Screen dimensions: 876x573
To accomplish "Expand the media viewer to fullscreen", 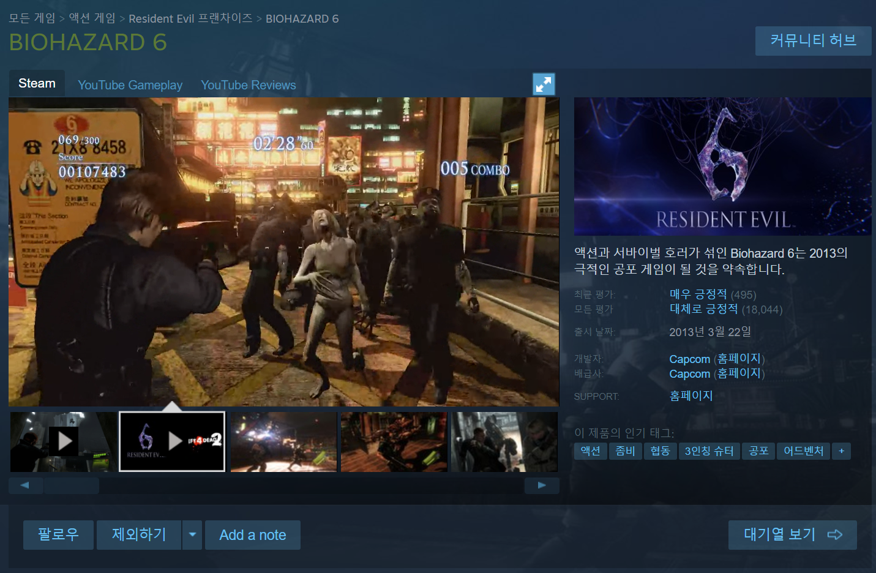I will [544, 84].
